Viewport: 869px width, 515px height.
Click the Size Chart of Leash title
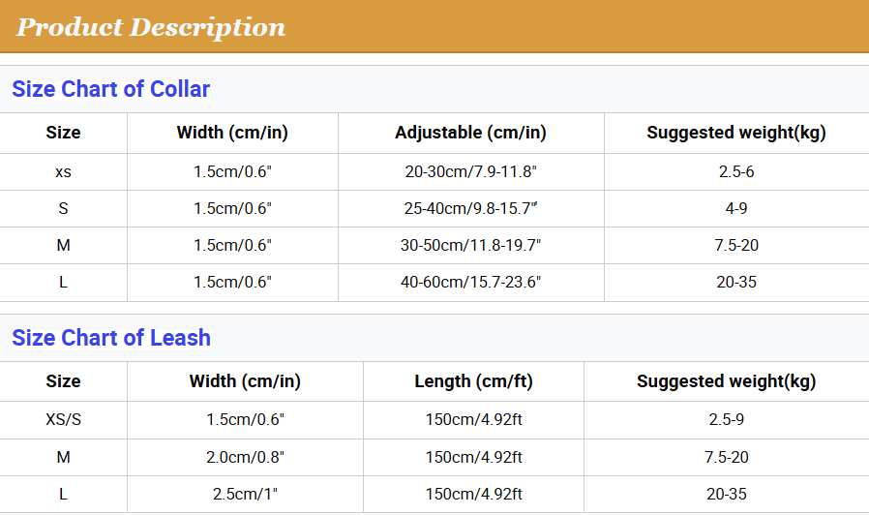(x=110, y=338)
